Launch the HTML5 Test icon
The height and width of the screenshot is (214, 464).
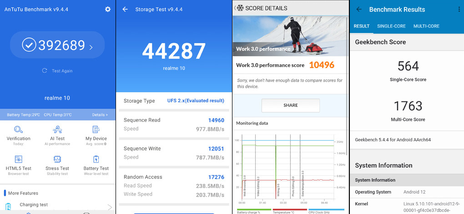click(x=19, y=159)
